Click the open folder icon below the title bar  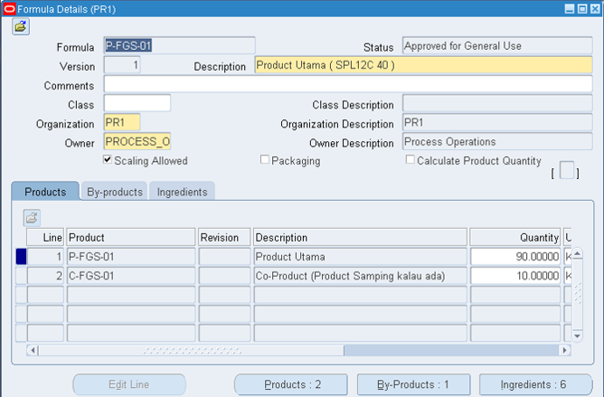(20, 26)
